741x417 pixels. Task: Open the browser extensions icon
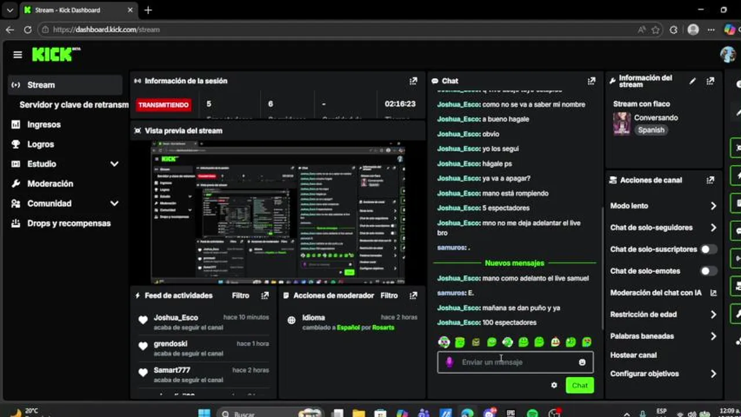tap(674, 30)
